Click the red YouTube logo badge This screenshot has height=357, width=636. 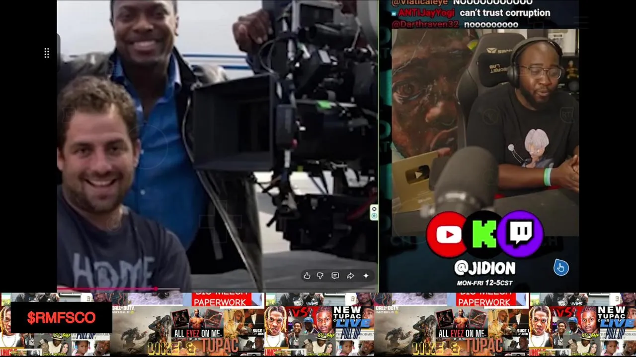[448, 234]
